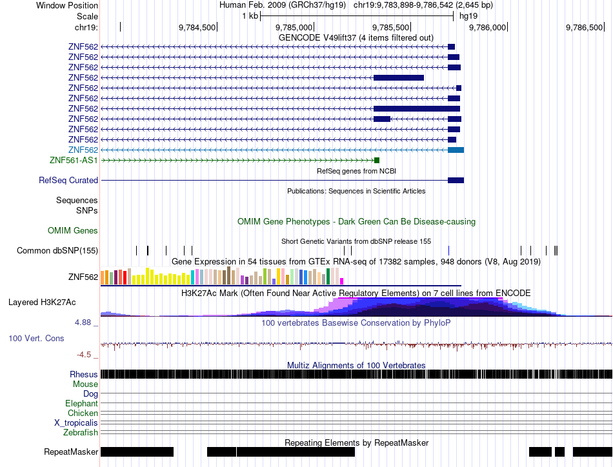The width and height of the screenshot is (613, 467).
Task: Click the Elephant alignment label
Action: (x=81, y=403)
